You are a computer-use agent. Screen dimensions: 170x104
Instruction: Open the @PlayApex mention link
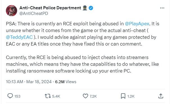coord(137,24)
